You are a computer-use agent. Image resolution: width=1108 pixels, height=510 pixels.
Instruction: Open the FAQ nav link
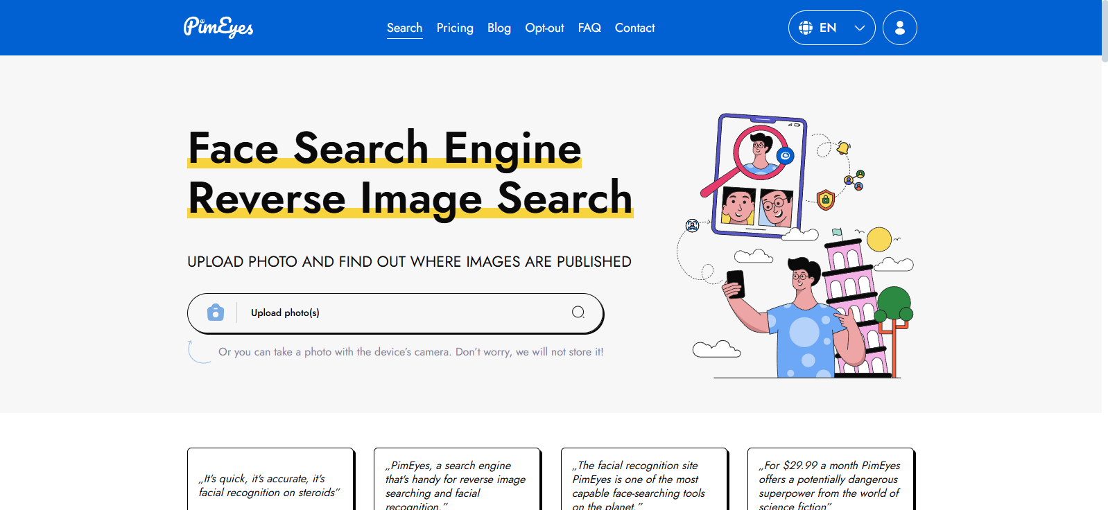589,28
